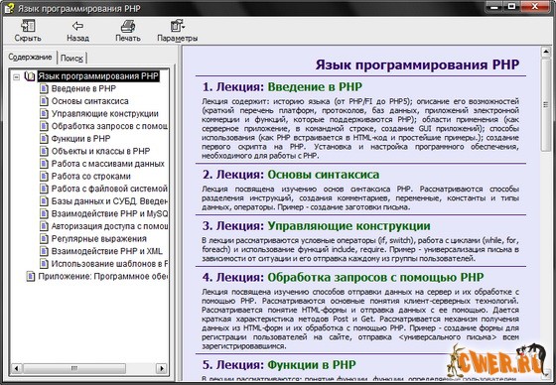Select the Содержание tab
The height and width of the screenshot is (385, 556).
pos(30,57)
